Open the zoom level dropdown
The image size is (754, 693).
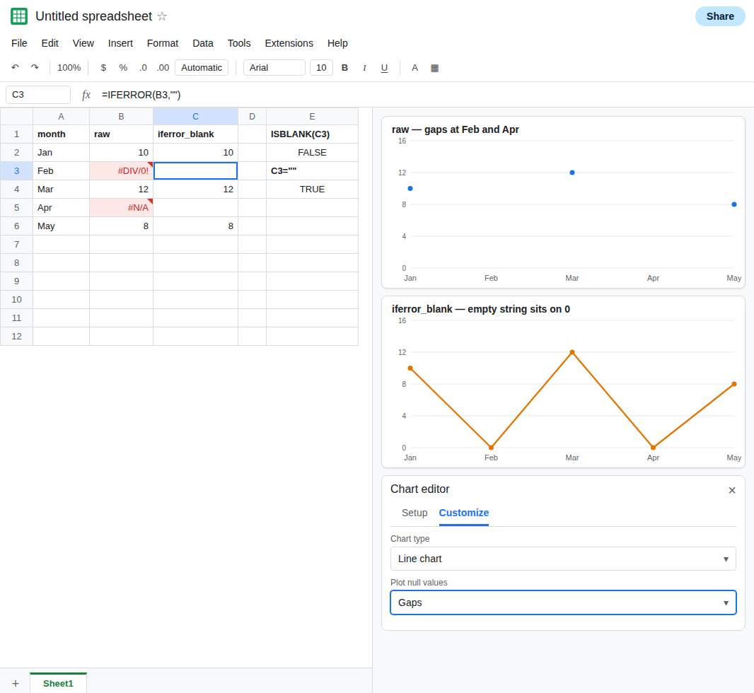[x=69, y=68]
